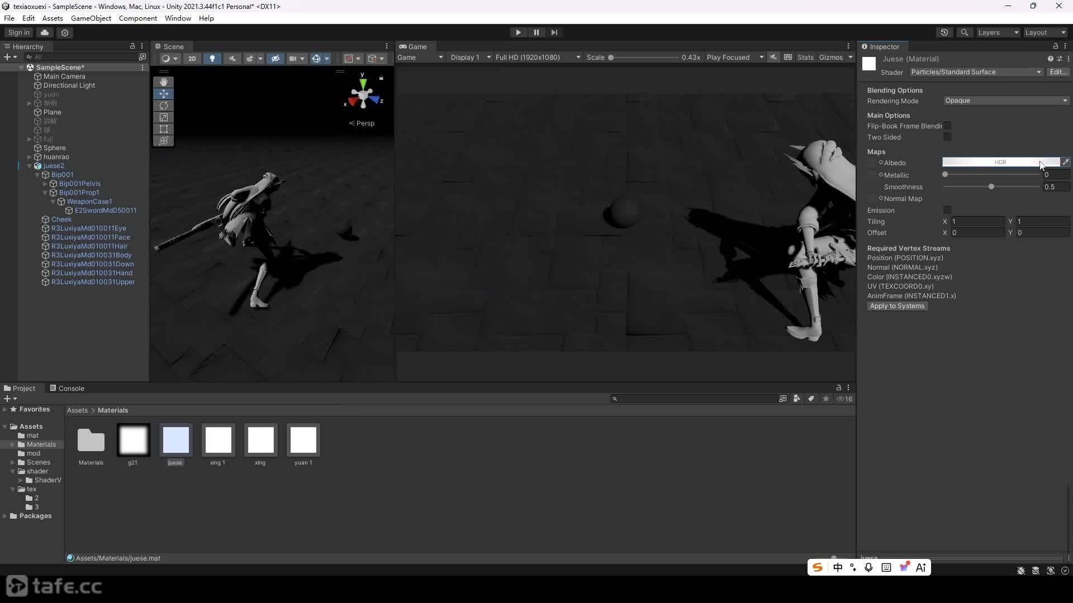Select the Move tool in Scene toolbar
Viewport: 1073px width, 603px height.
[163, 93]
